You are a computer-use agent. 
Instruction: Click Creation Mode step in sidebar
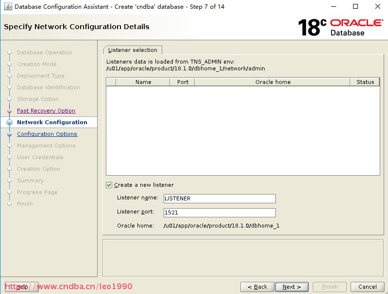pos(37,64)
